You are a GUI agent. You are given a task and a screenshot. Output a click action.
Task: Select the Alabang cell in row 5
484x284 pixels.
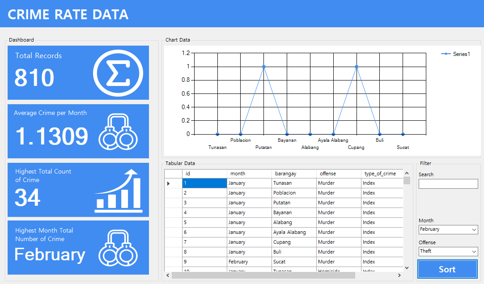(x=294, y=223)
